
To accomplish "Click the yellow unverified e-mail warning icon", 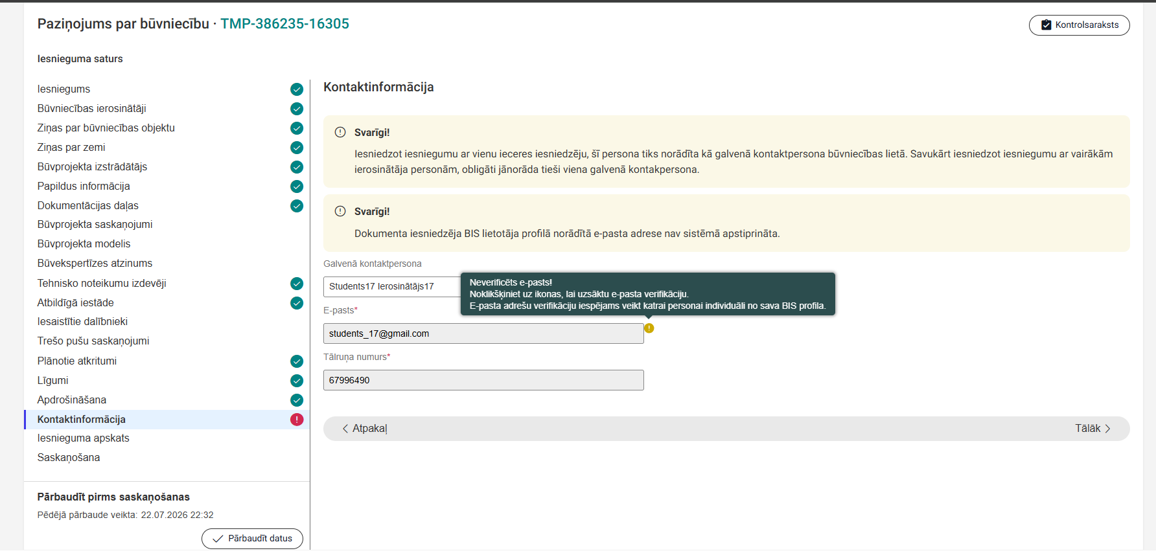I will [649, 328].
